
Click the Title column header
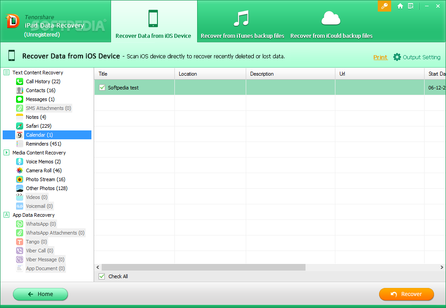click(134, 74)
